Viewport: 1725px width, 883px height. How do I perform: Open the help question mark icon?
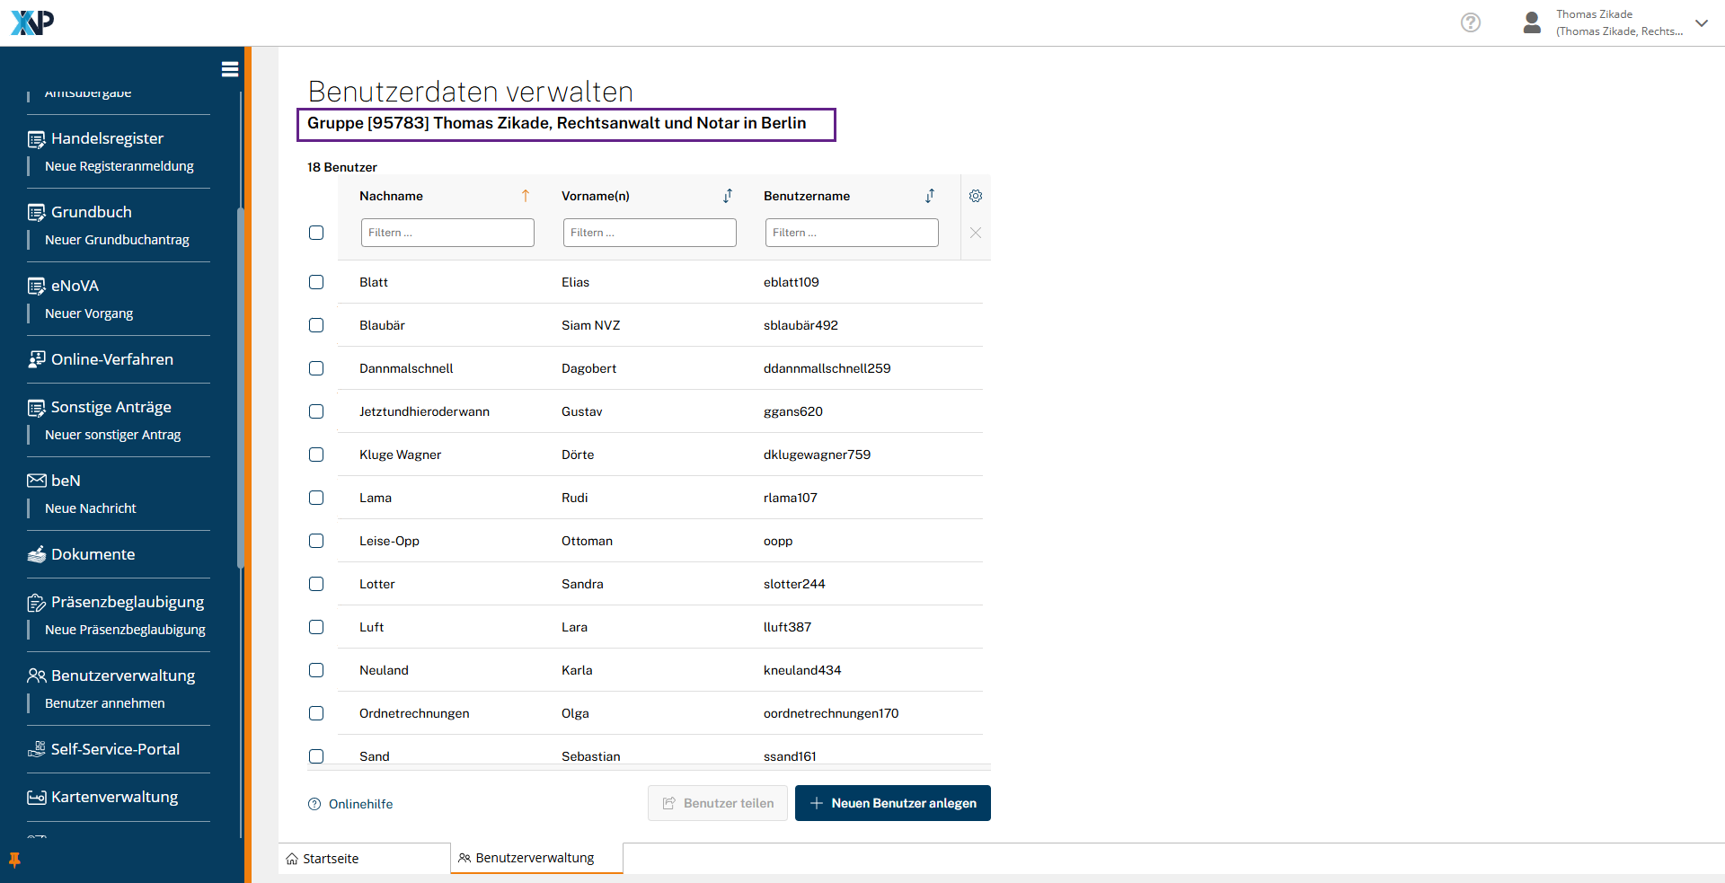pyautogui.click(x=1470, y=22)
